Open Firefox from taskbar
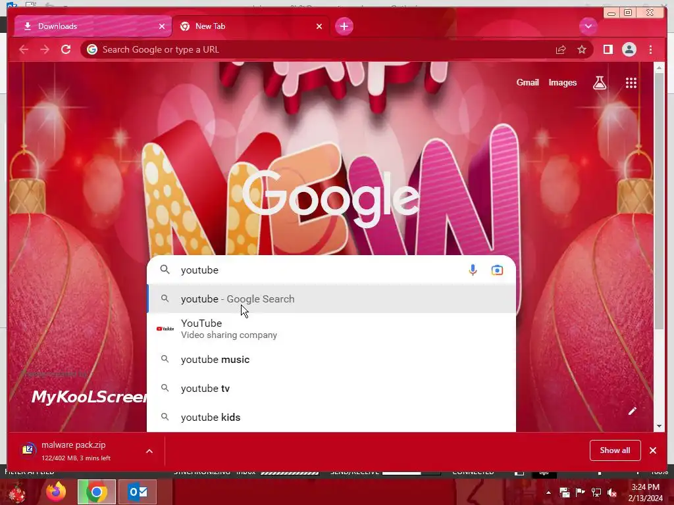The height and width of the screenshot is (505, 674). point(56,492)
